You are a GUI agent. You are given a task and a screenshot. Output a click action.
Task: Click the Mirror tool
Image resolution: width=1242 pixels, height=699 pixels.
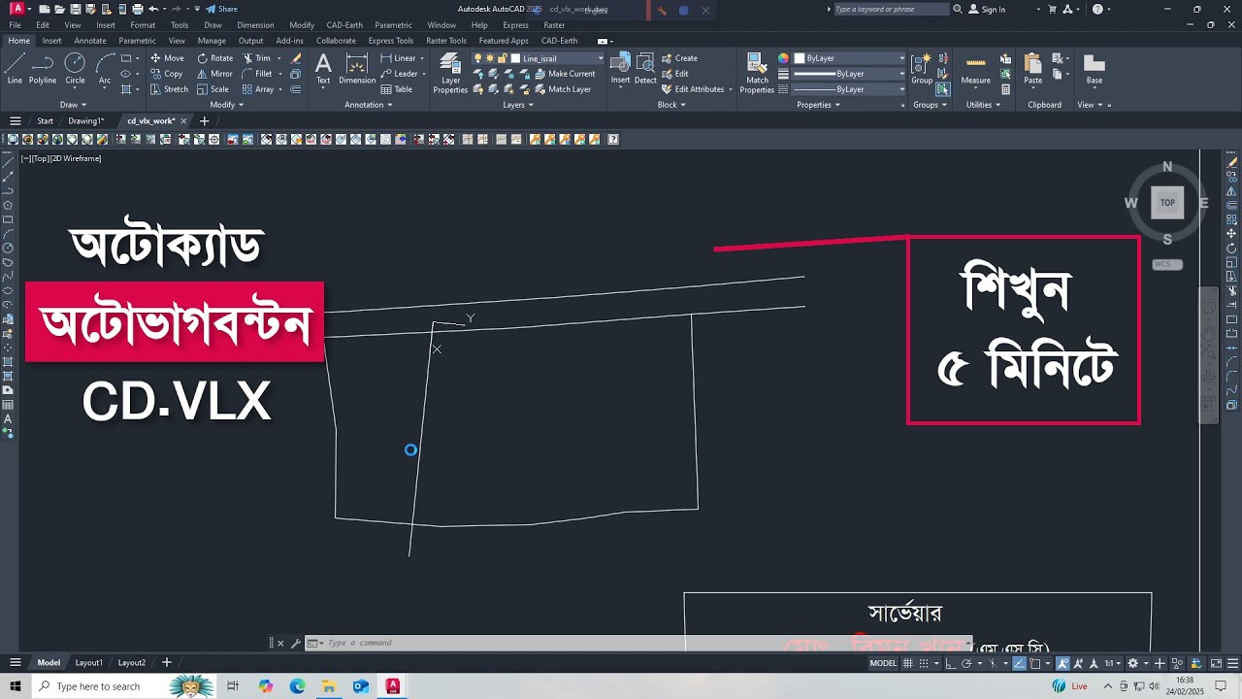click(x=215, y=74)
